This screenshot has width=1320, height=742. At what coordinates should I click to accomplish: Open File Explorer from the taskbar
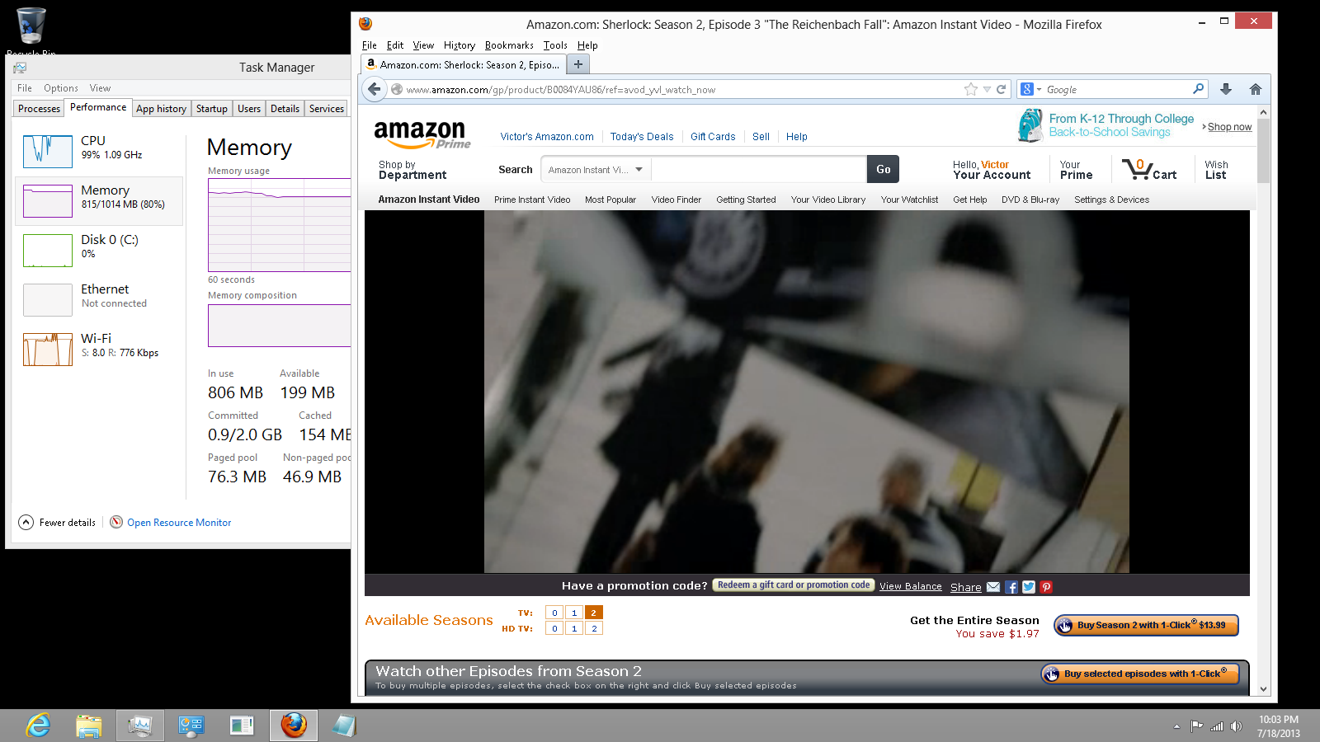pyautogui.click(x=89, y=726)
